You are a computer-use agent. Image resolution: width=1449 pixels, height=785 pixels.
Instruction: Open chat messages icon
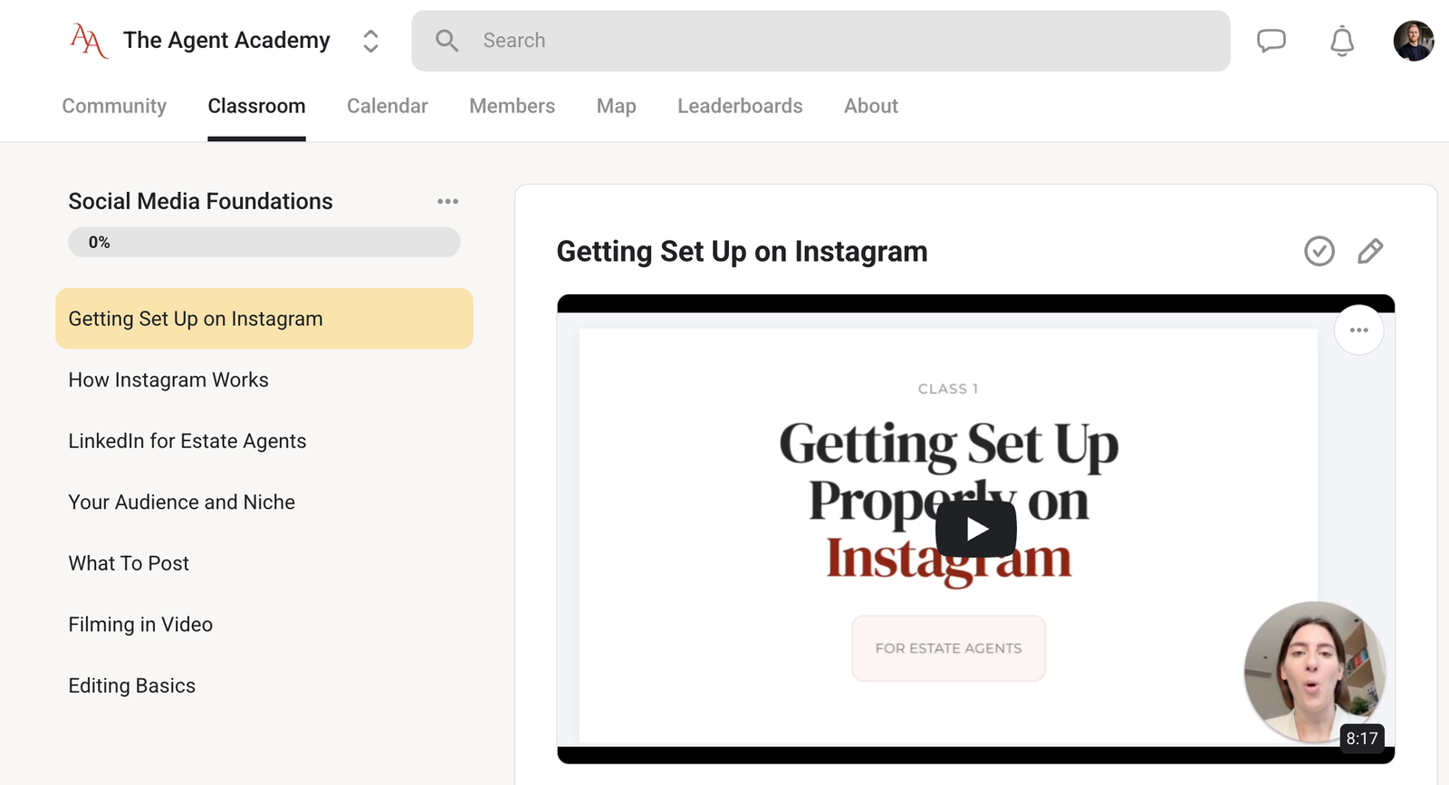(1271, 41)
